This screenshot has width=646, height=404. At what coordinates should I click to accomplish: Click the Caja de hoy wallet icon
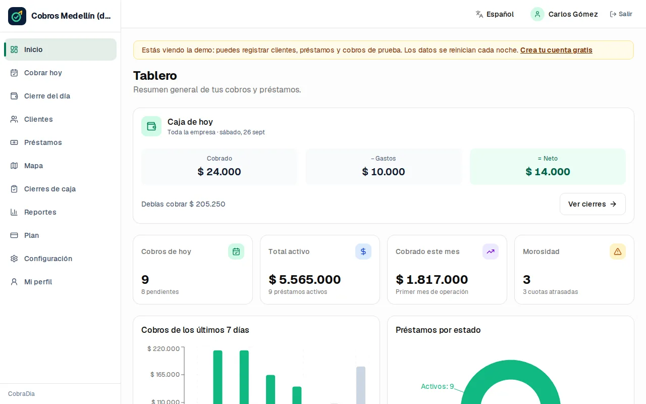151,126
